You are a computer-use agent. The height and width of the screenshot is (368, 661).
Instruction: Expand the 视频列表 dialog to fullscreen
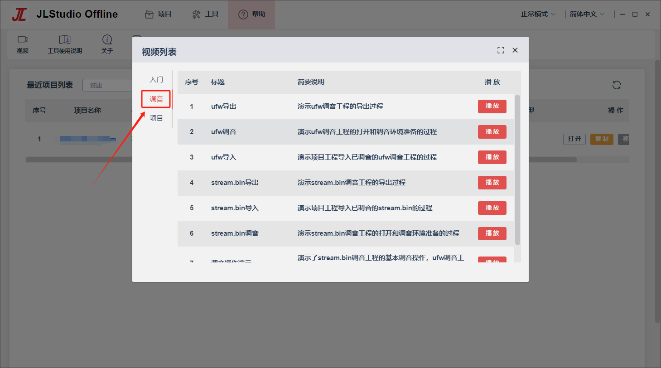click(x=501, y=50)
